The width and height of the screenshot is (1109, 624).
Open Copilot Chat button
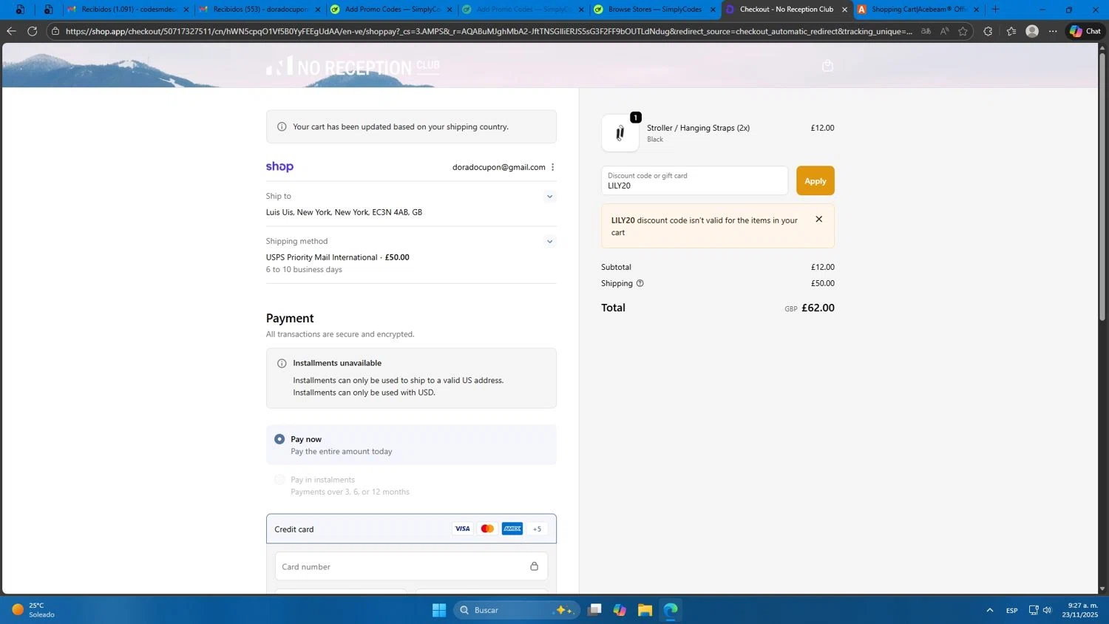1085,31
